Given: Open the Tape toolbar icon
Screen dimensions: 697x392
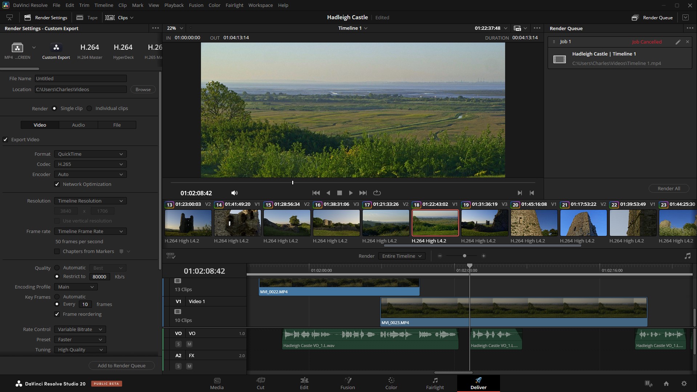Looking at the screenshot, I should tap(80, 17).
